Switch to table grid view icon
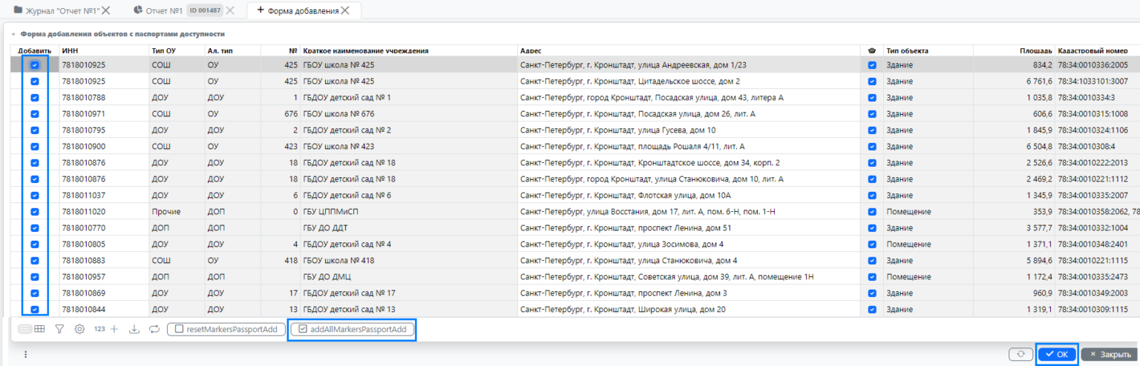 pyautogui.click(x=39, y=329)
